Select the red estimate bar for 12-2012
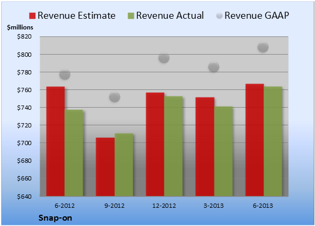 [155, 144]
